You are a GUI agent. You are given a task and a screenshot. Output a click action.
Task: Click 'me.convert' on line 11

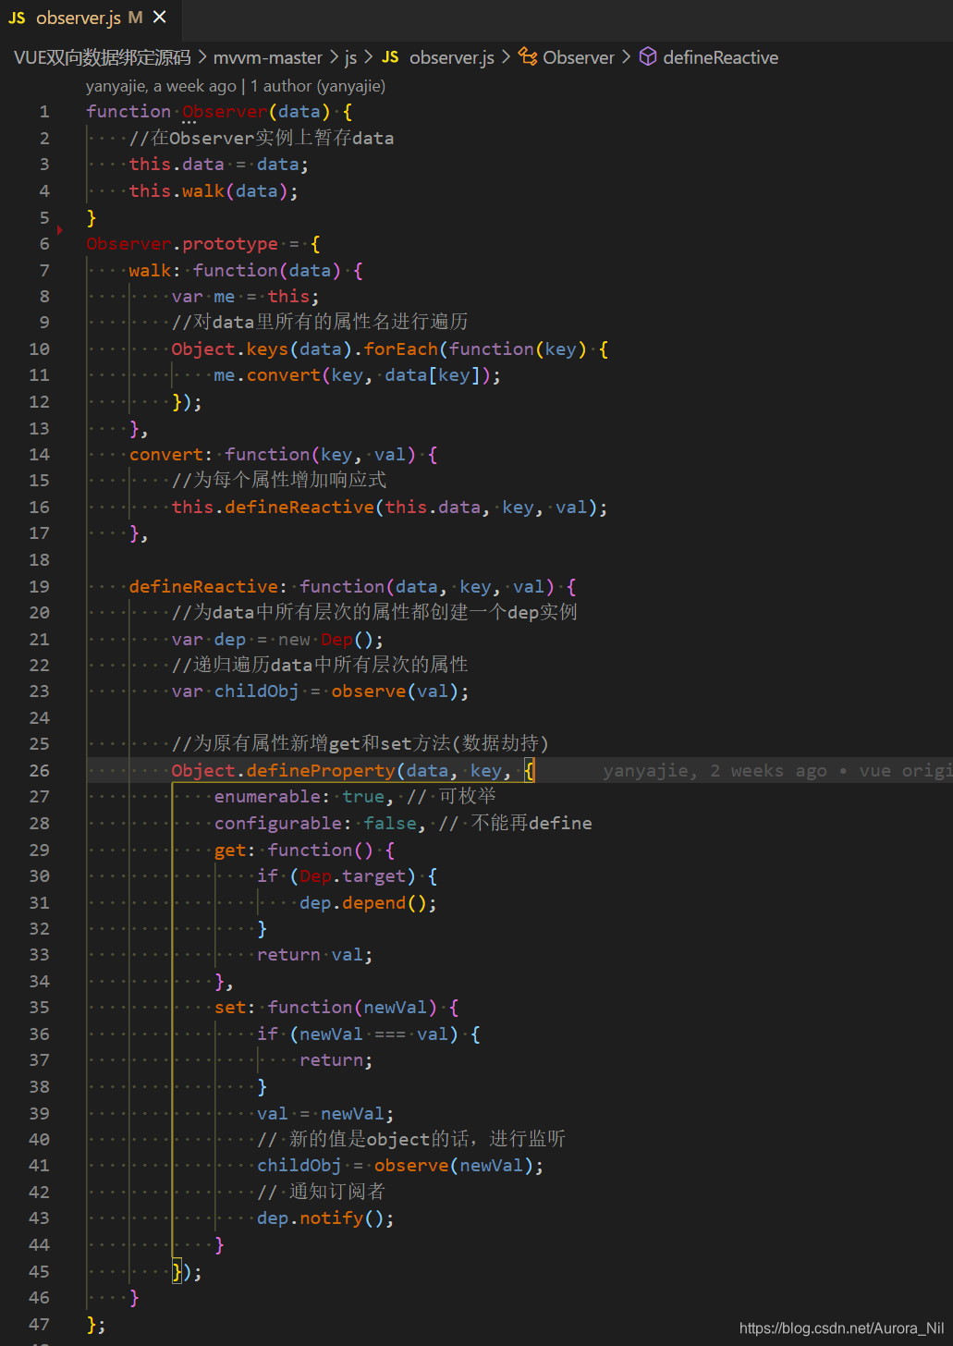point(267,375)
